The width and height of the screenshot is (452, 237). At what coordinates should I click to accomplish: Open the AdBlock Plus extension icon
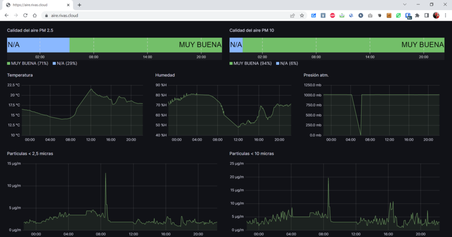pyautogui.click(x=332, y=15)
